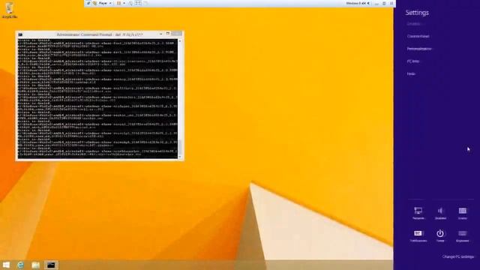The width and height of the screenshot is (480, 270).
Task: Open the Recycle Bin desktop icon
Action: pos(10,10)
